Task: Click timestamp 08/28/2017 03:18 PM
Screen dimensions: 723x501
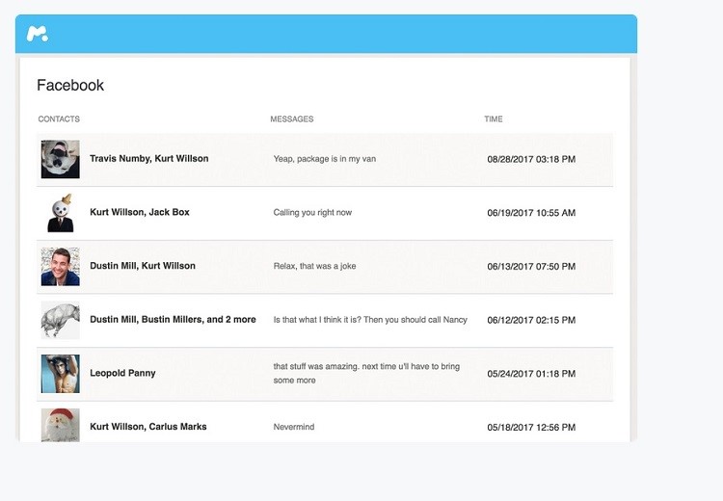Action: 531,160
